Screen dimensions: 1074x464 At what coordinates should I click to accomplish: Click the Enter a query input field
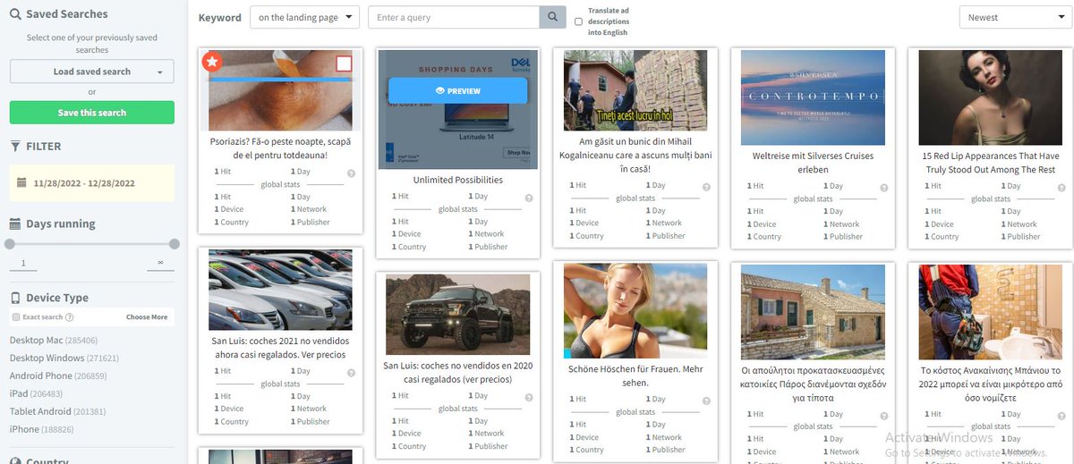pos(454,17)
